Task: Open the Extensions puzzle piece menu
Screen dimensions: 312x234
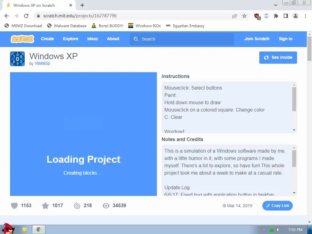Action: coord(276,16)
